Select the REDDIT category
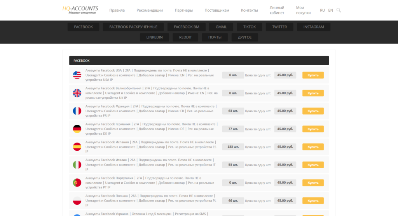This screenshot has height=216, width=398. pyautogui.click(x=185, y=37)
